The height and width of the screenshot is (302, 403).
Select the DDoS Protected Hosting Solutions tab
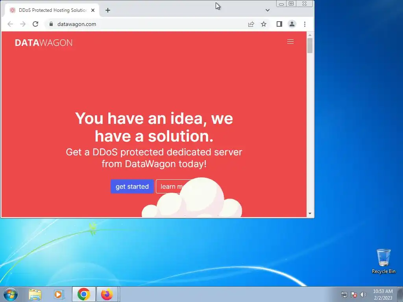pos(52,10)
